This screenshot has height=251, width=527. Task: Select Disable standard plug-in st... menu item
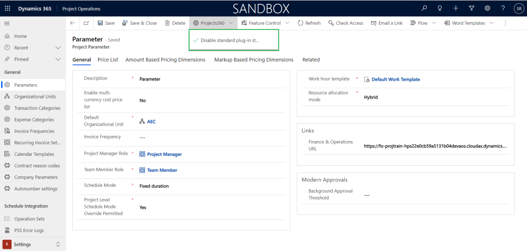coord(233,41)
